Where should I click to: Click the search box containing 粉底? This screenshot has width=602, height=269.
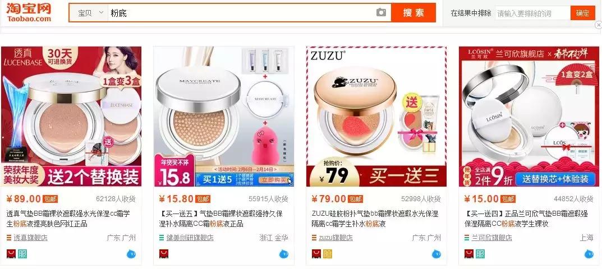pos(241,13)
